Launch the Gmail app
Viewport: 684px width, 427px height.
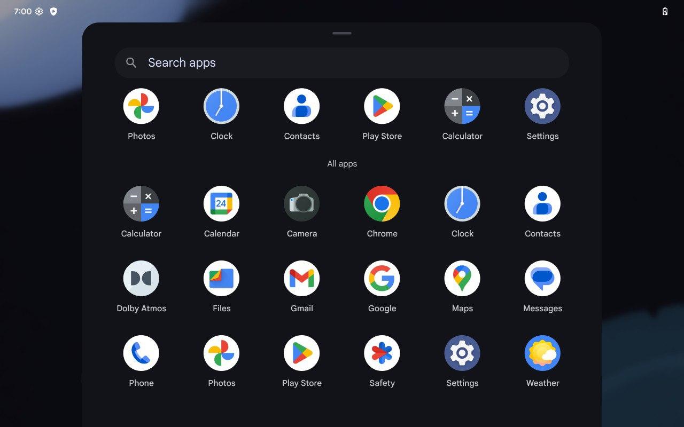[301, 278]
